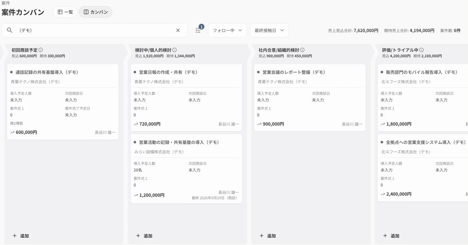The height and width of the screenshot is (245, 468).
Task: Open the filter settings sliders icon
Action: click(x=198, y=31)
